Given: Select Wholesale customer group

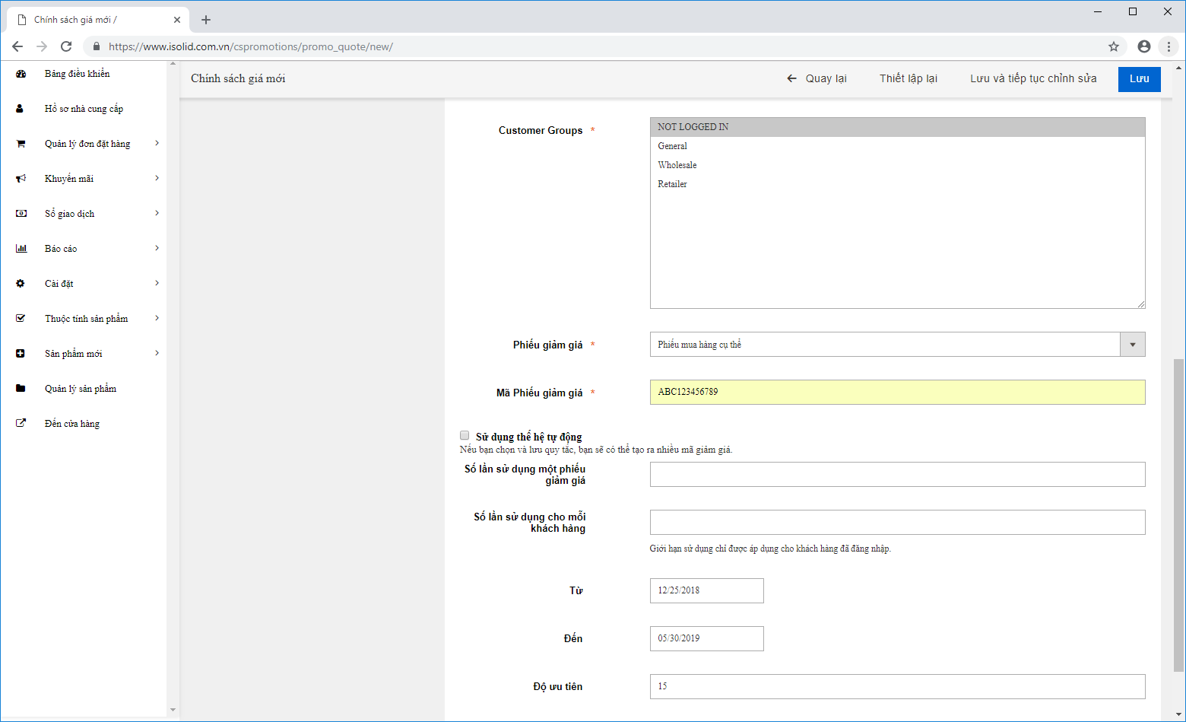Looking at the screenshot, I should pos(897,165).
